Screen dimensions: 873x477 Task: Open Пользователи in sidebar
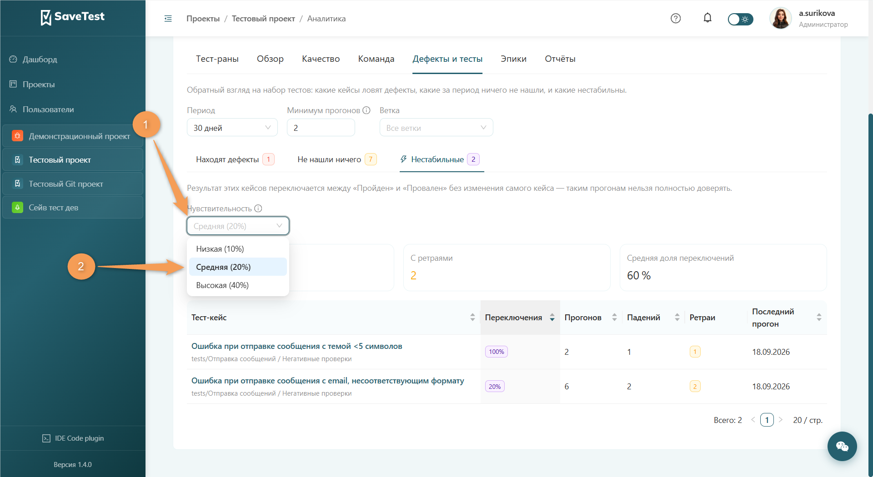click(48, 109)
